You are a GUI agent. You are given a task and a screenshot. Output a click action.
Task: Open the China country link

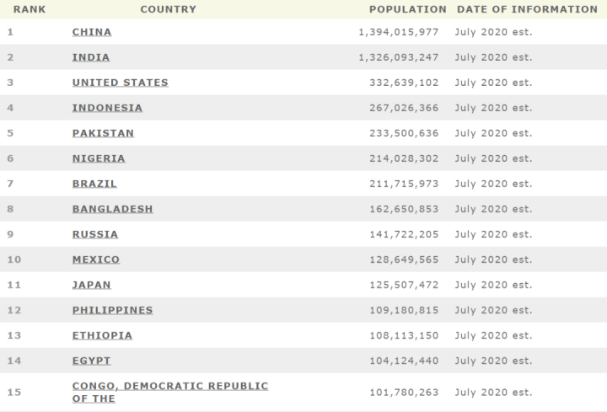91,32
